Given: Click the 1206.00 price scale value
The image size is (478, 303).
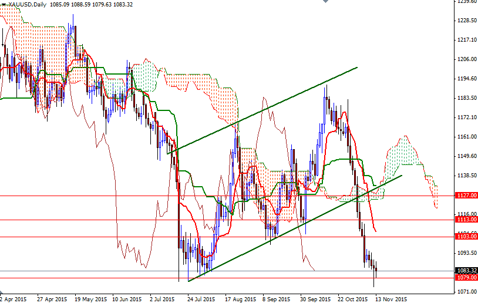Looking at the screenshot, I should pyautogui.click(x=467, y=59).
